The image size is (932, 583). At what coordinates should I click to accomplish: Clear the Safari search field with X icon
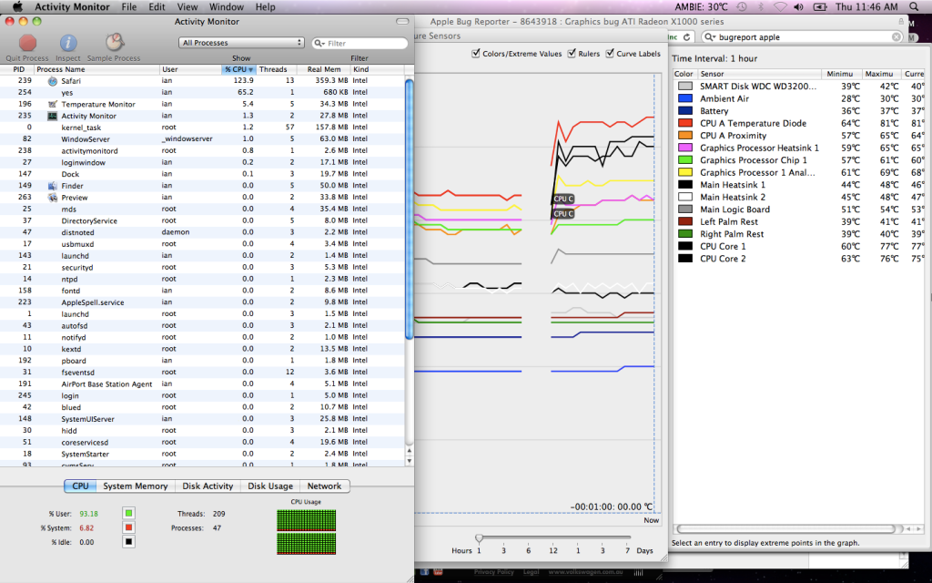click(x=897, y=37)
